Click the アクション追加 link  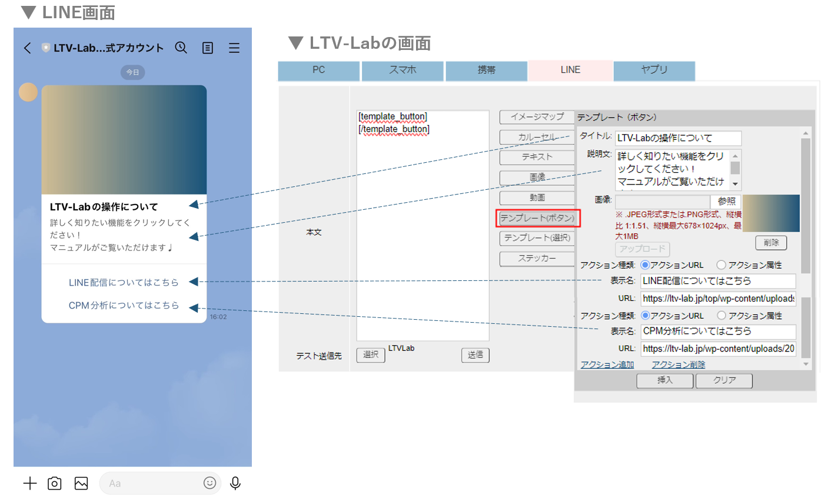pos(607,364)
